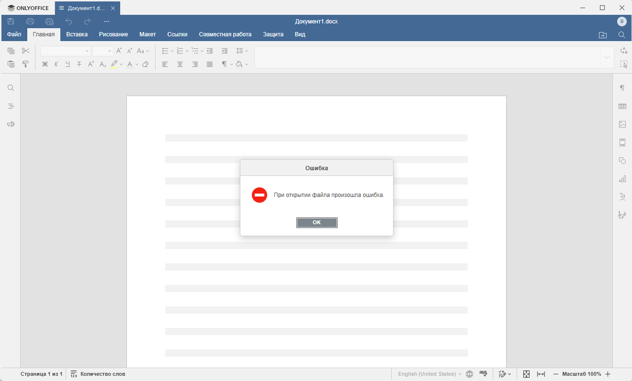Toggle nonprinting characters pilcrow button

click(224, 64)
